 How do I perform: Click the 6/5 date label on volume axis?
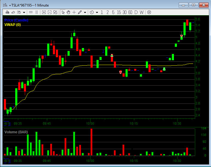pyautogui.click(x=7, y=161)
